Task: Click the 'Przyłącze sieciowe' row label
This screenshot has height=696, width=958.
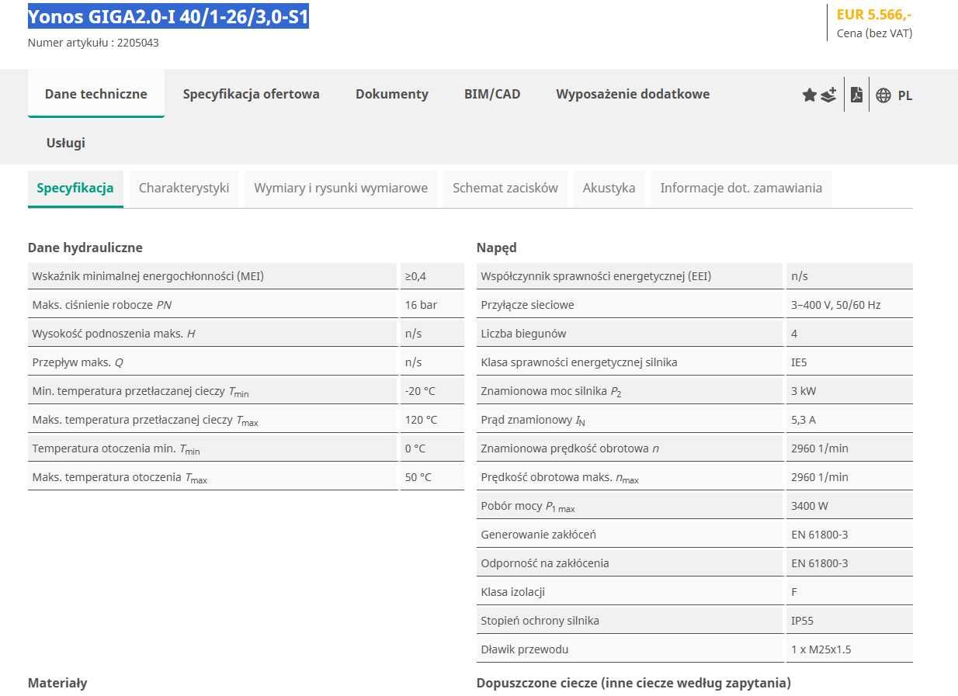Action: [x=527, y=305]
